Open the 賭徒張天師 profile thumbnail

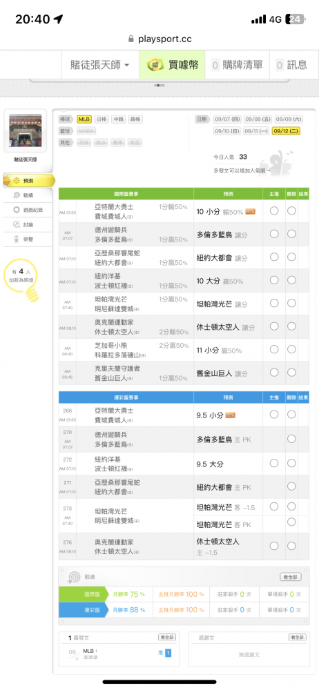click(x=26, y=130)
